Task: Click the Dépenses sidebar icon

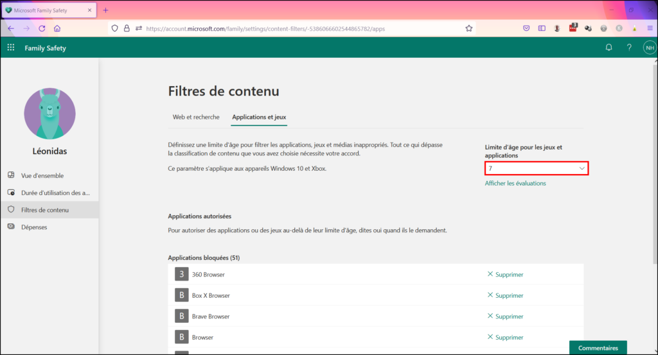Action: (x=12, y=227)
